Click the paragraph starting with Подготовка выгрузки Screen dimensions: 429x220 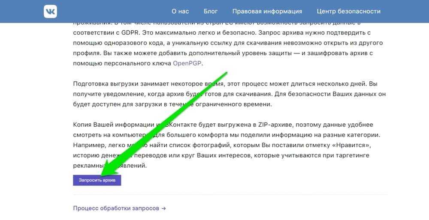(x=229, y=94)
